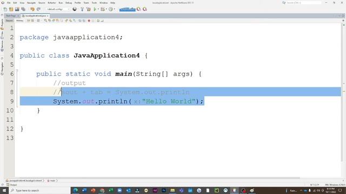
Task: Expand the Profile Project dropdown arrow
Action: click(115, 9)
